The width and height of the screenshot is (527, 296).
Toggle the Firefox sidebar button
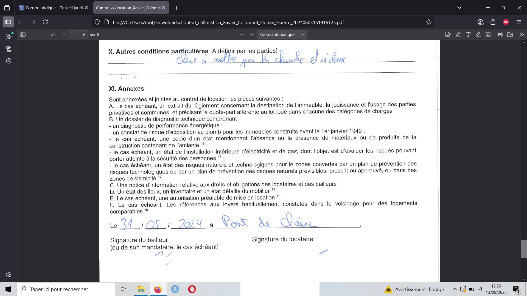[8, 22]
